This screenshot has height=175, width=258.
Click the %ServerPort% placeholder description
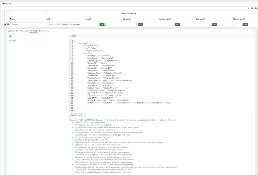[x=102, y=157]
